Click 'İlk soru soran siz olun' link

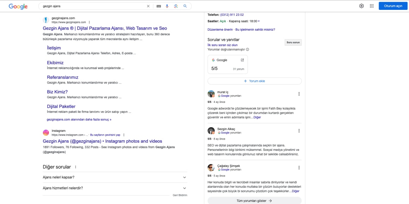point(223,45)
